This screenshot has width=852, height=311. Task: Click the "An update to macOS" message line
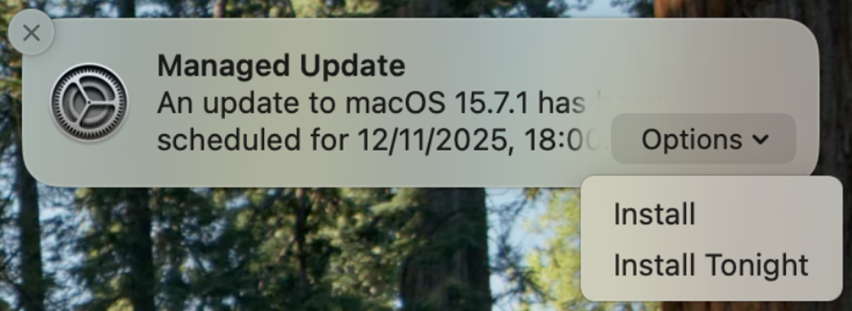tap(371, 103)
